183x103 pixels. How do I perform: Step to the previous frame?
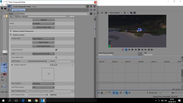149,49
